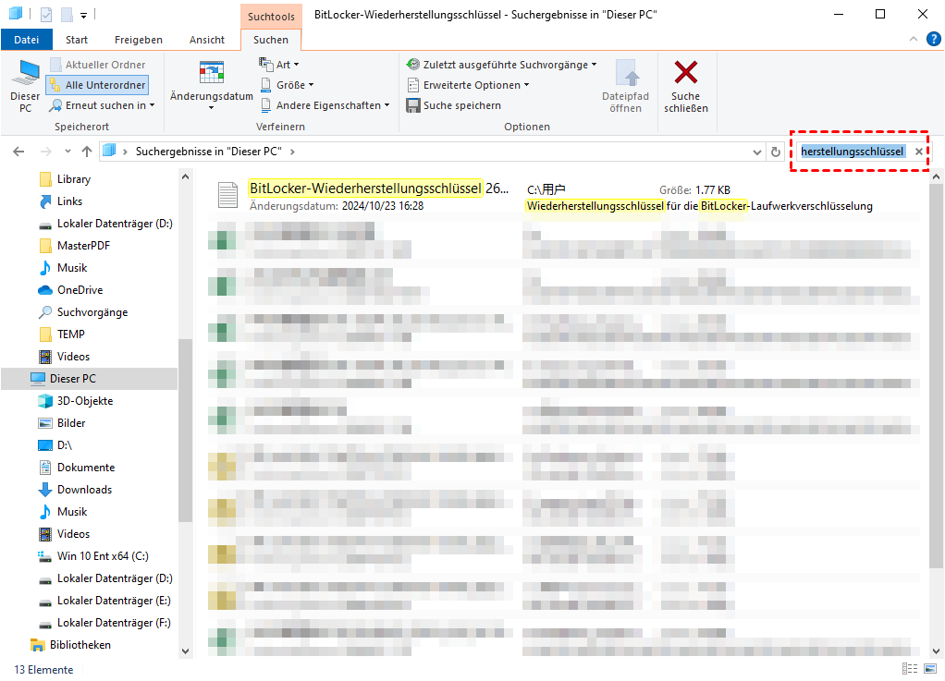The image size is (945, 681).
Task: Expand the address bar history dropdown
Action: (757, 152)
